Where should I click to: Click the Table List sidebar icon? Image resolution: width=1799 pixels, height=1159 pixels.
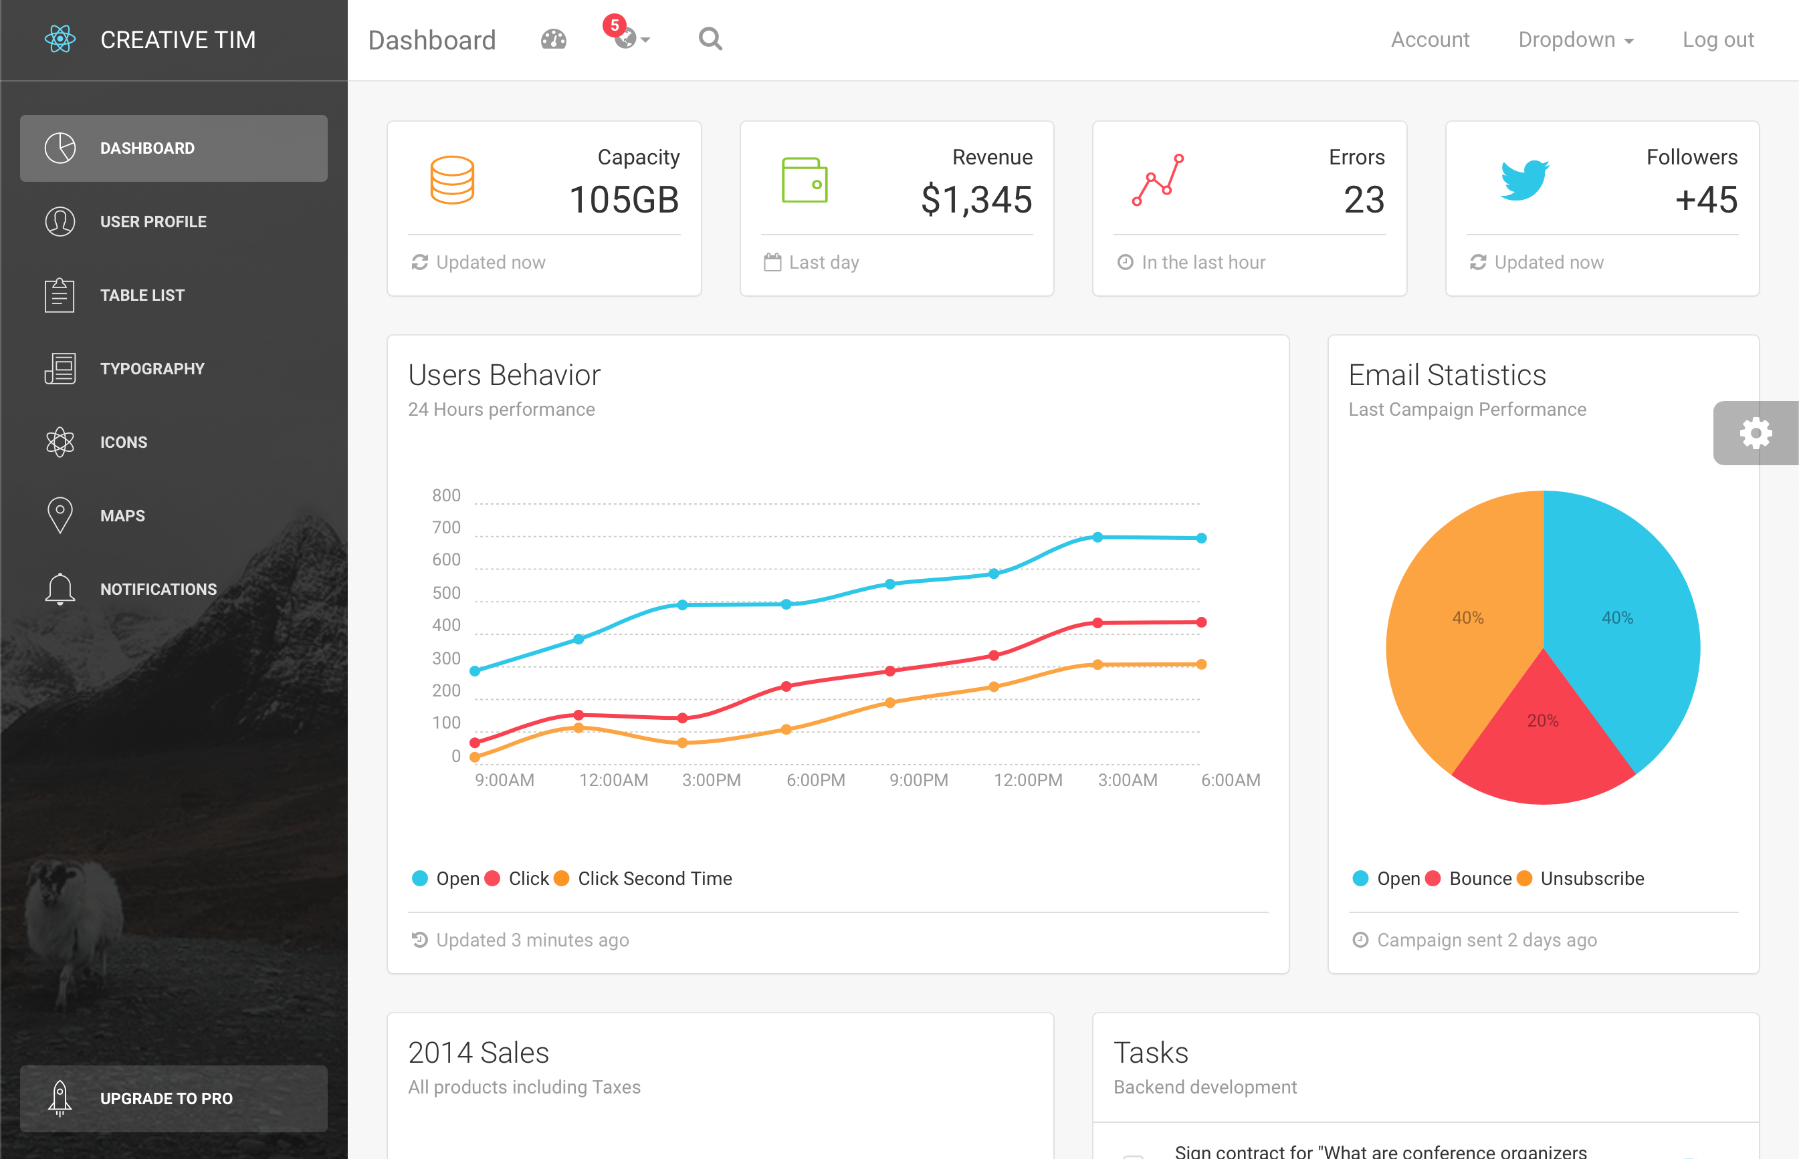pos(59,293)
